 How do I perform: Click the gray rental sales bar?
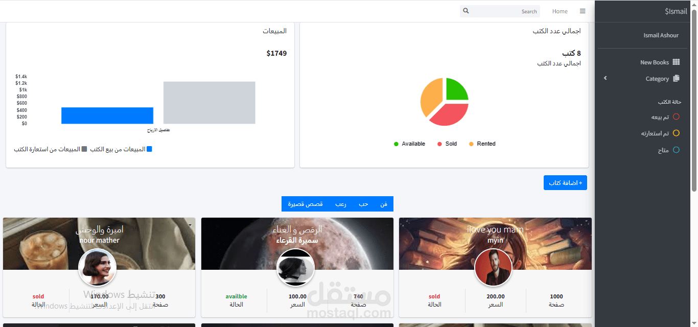(x=209, y=103)
